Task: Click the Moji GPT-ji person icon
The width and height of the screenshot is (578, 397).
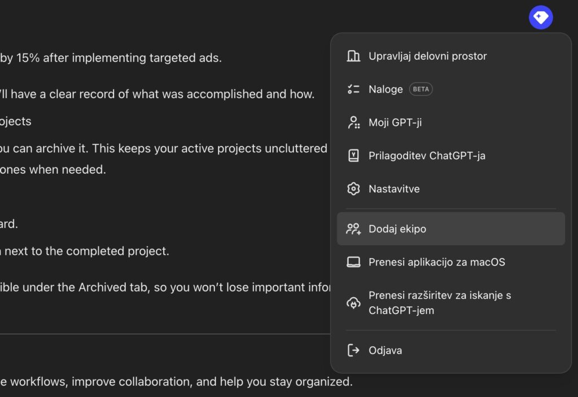Action: 353,122
